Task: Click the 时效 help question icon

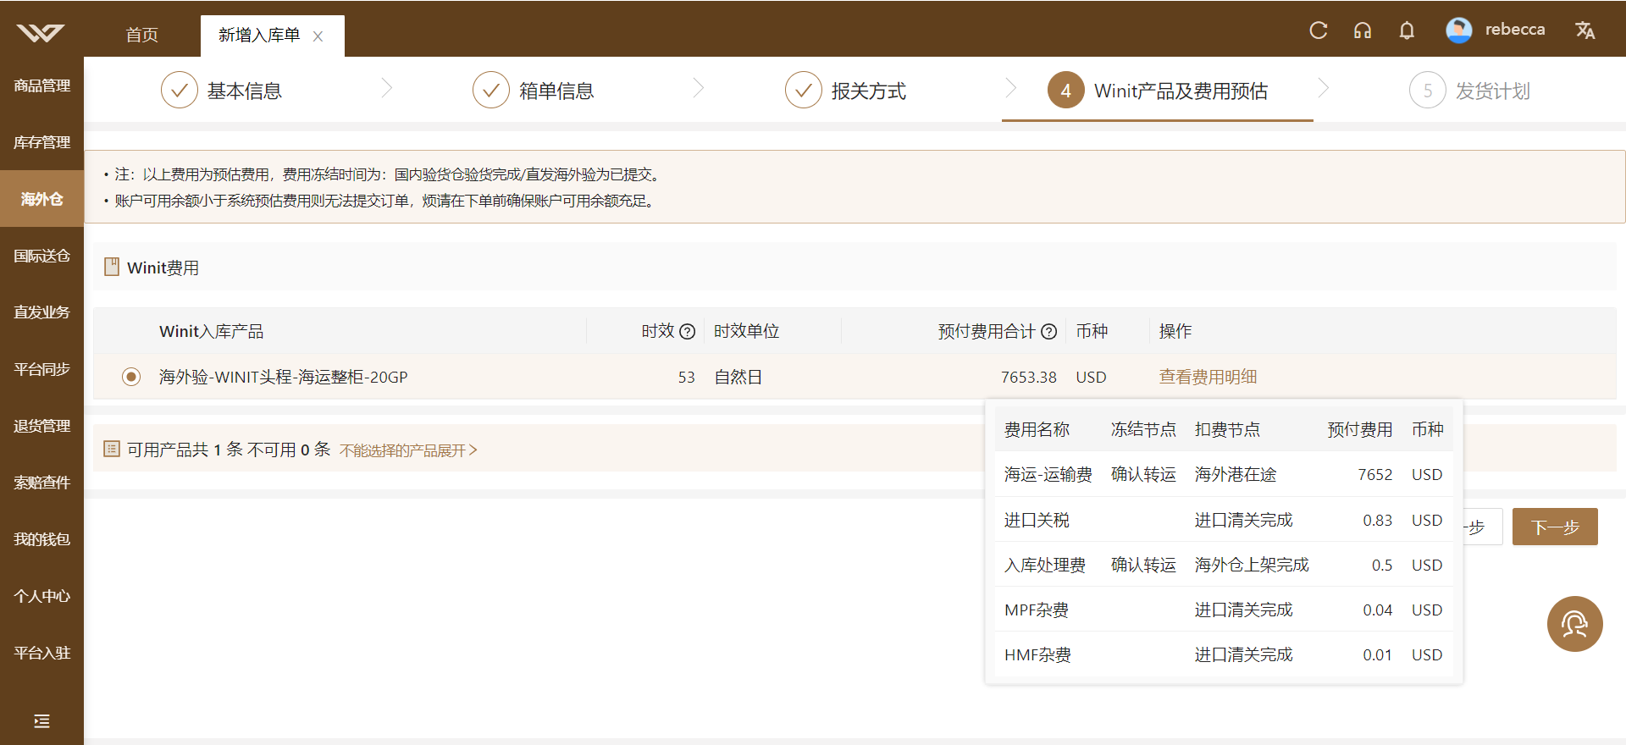Action: pyautogui.click(x=688, y=332)
